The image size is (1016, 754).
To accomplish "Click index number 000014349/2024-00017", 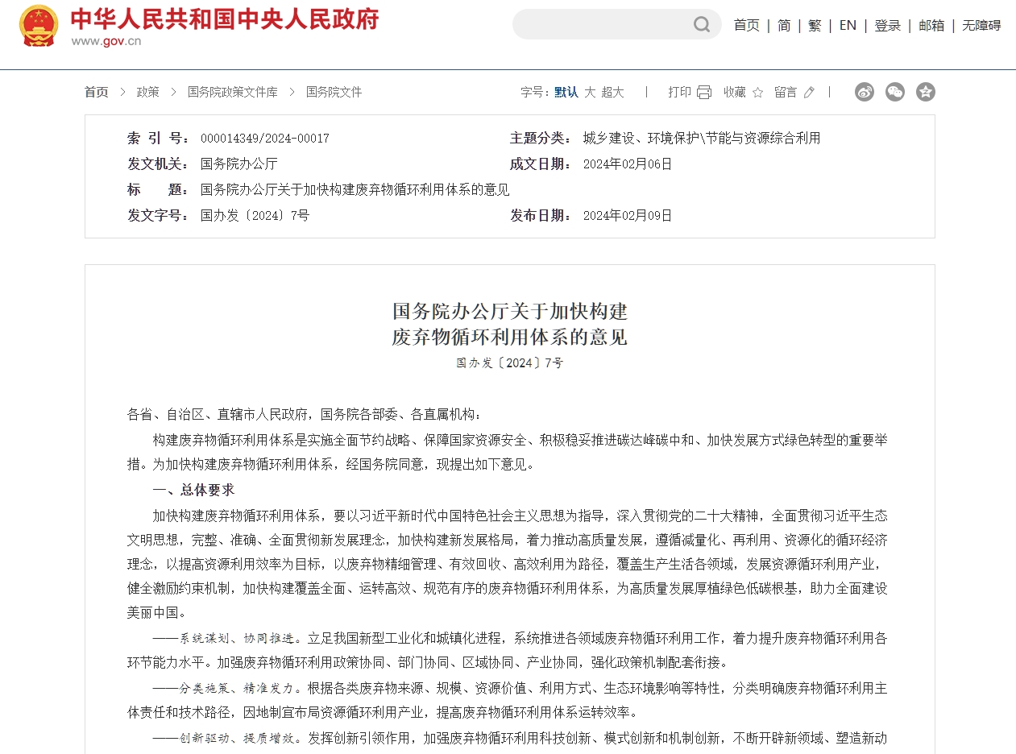I will pyautogui.click(x=265, y=139).
